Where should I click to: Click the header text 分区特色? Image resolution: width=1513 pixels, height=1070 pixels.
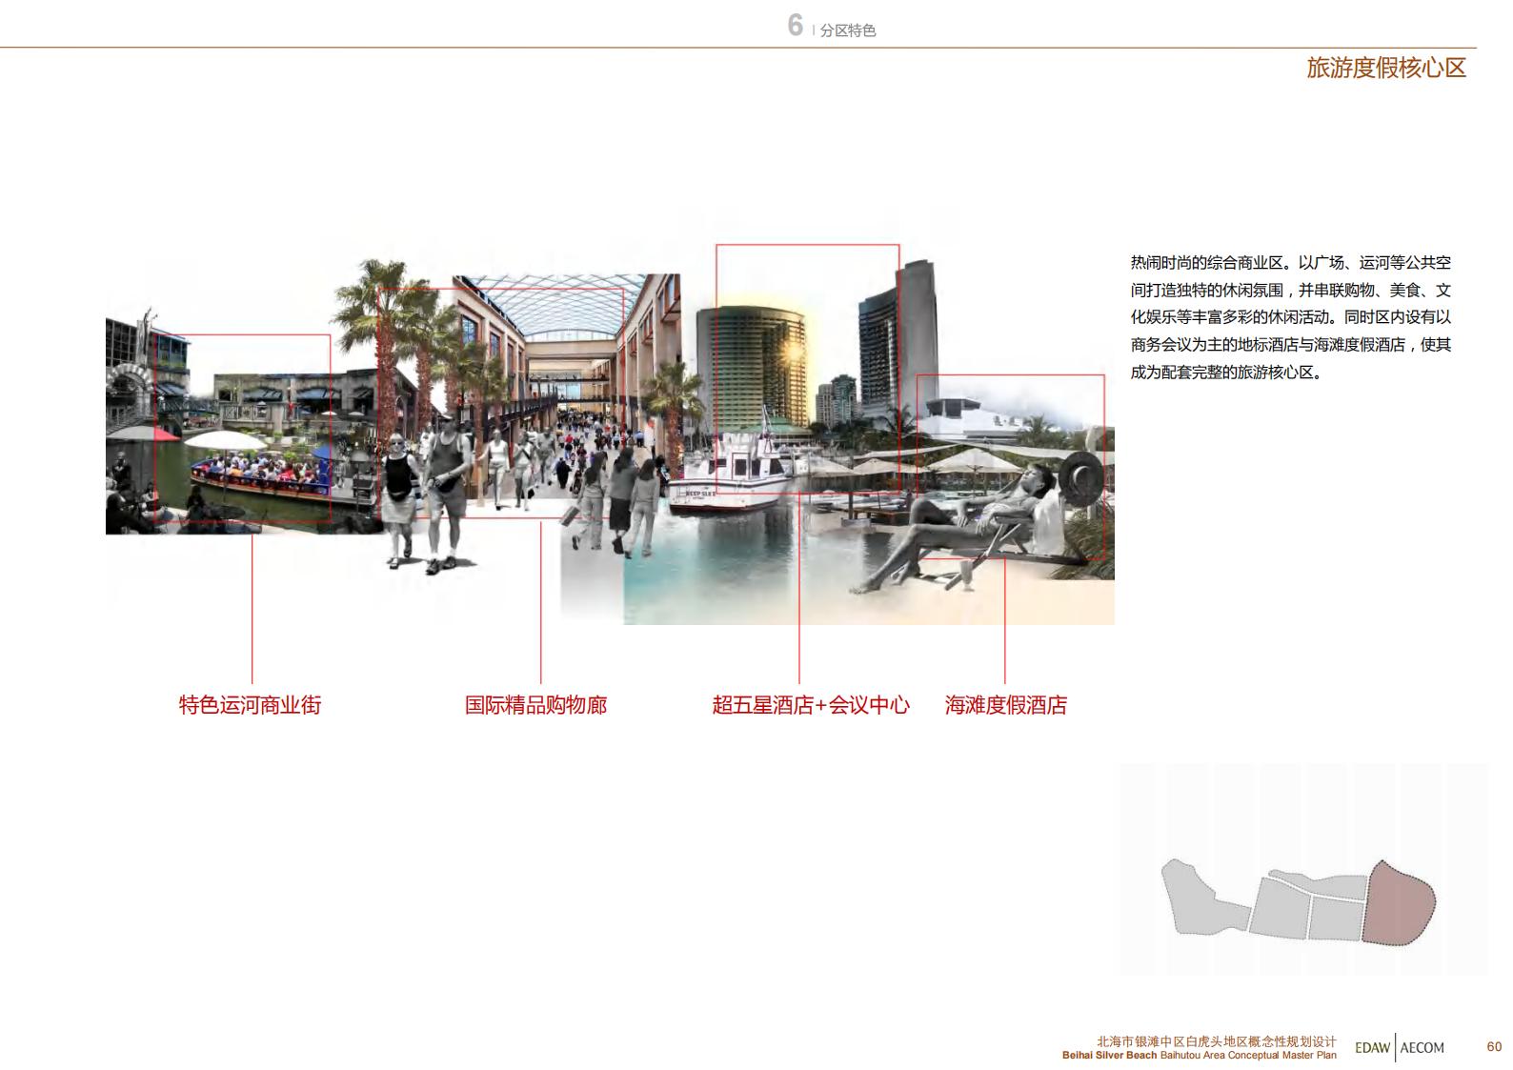click(x=848, y=30)
